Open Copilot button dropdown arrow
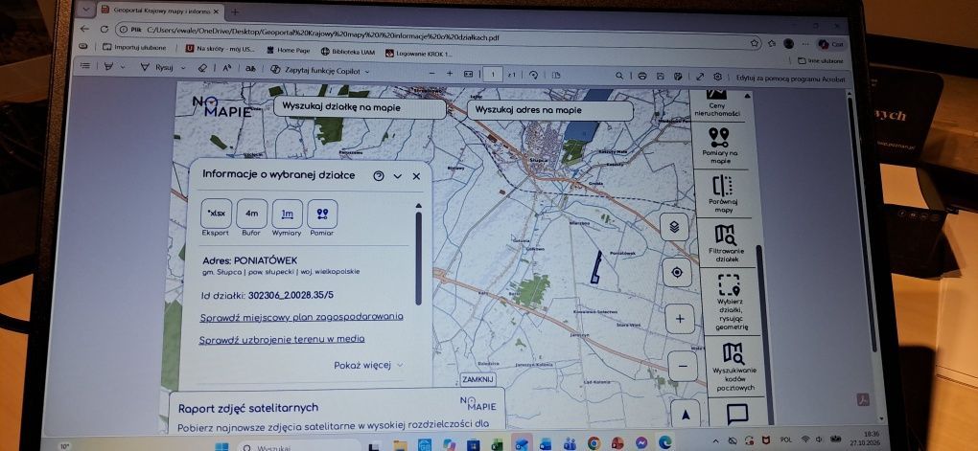Viewport: 978px width, 451px height. 366,72
